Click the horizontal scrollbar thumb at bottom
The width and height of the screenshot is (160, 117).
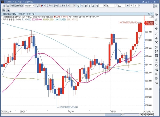click(113, 115)
